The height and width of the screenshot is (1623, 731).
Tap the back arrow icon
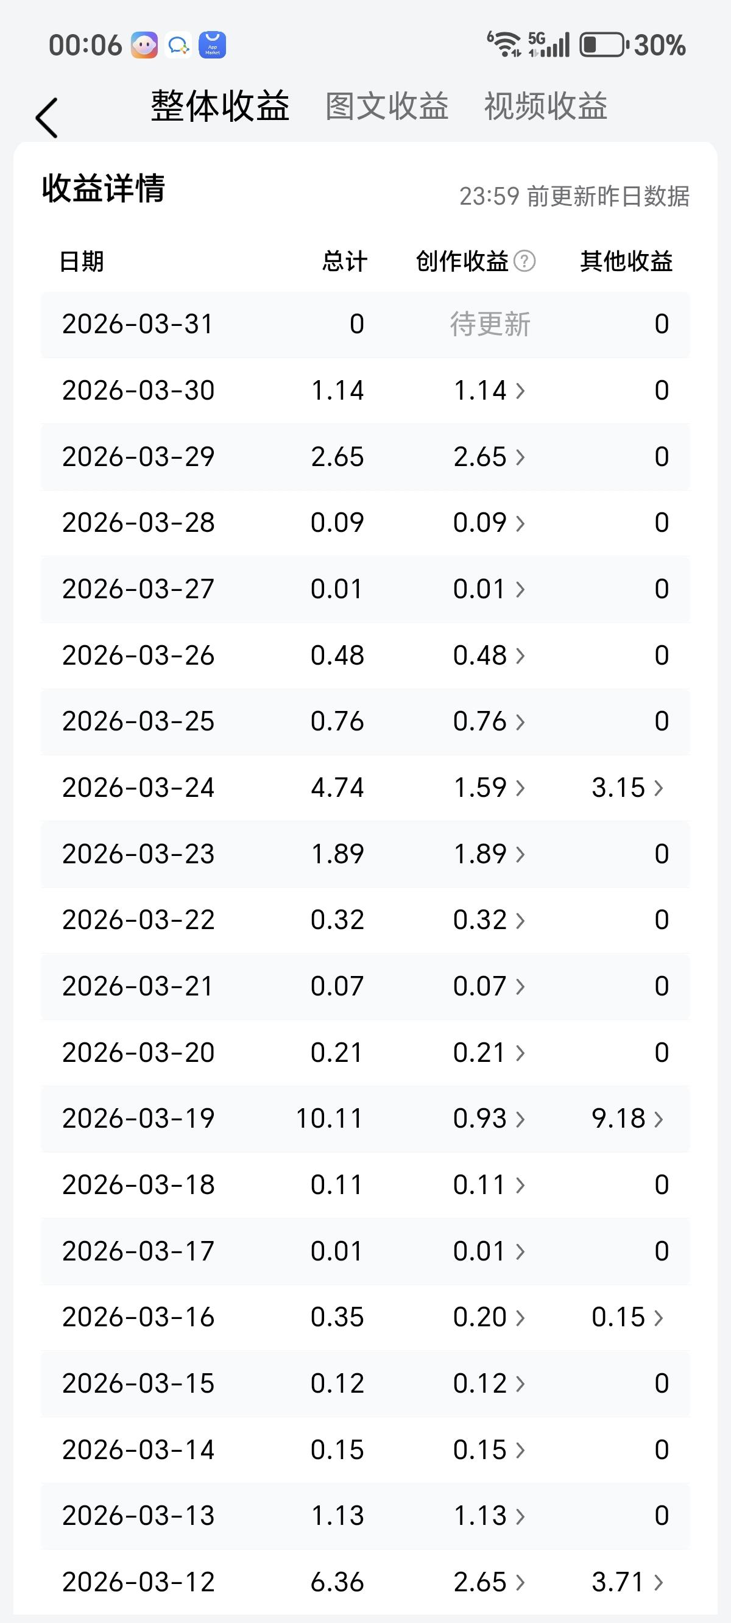pos(48,118)
